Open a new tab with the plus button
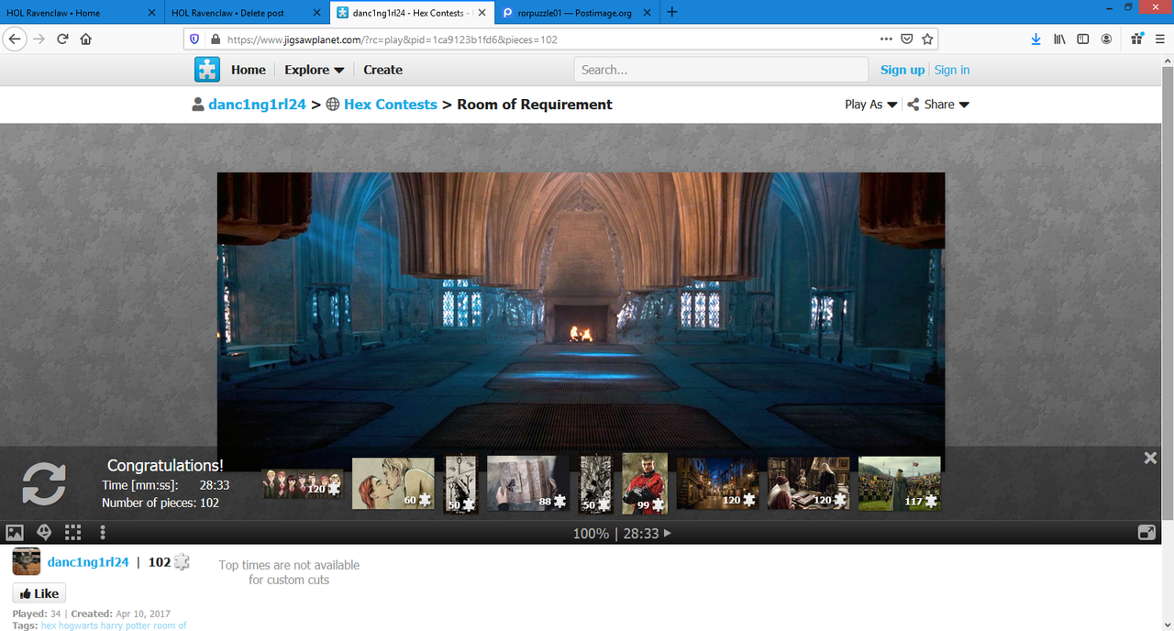Image resolution: width=1174 pixels, height=631 pixels. 672,13
